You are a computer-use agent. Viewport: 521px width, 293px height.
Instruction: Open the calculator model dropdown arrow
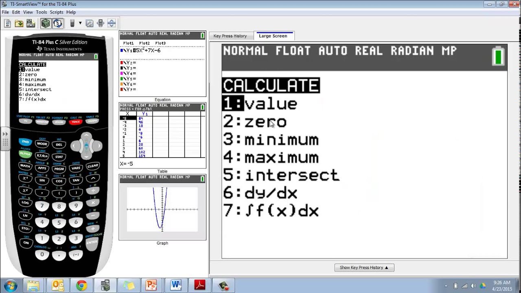(x=80, y=23)
